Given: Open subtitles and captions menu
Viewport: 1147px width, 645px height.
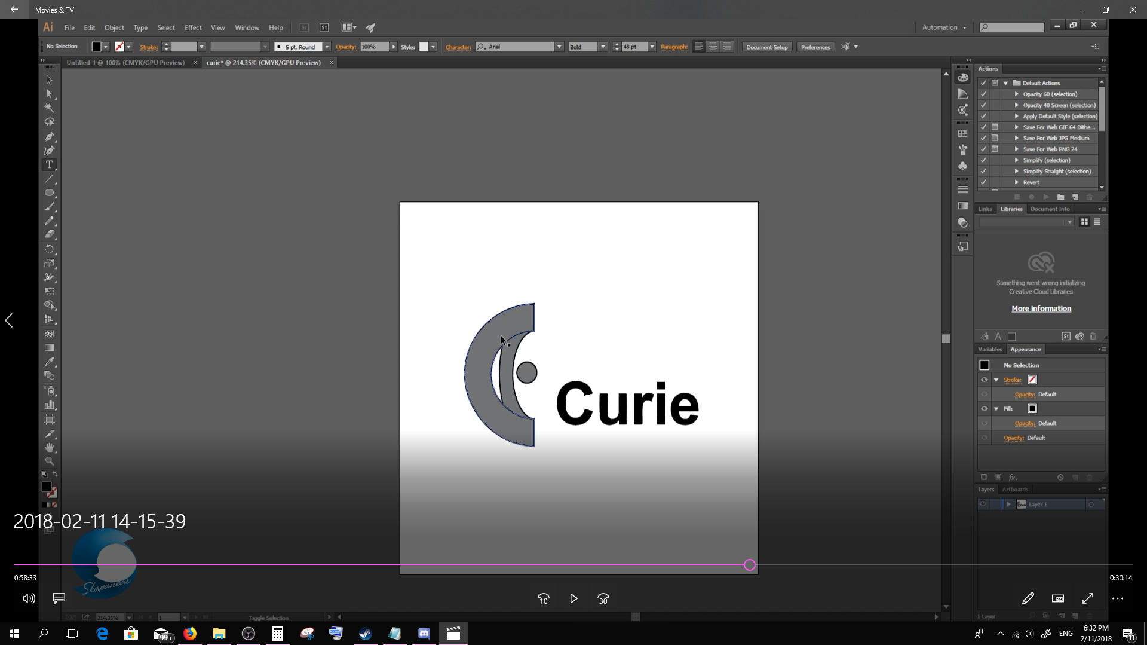Looking at the screenshot, I should [x=59, y=598].
